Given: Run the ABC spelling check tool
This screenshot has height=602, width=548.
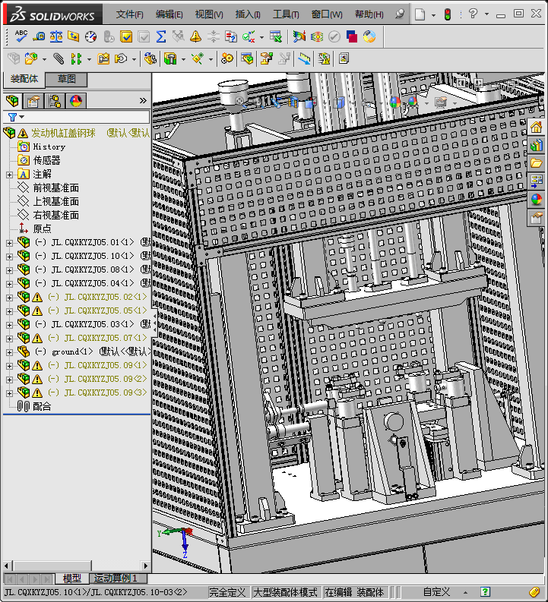Looking at the screenshot, I should (x=21, y=36).
